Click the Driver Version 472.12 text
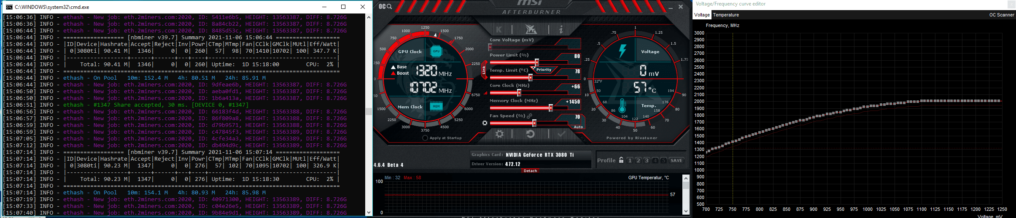Viewport: 1016px width, 218px height. tap(512, 164)
